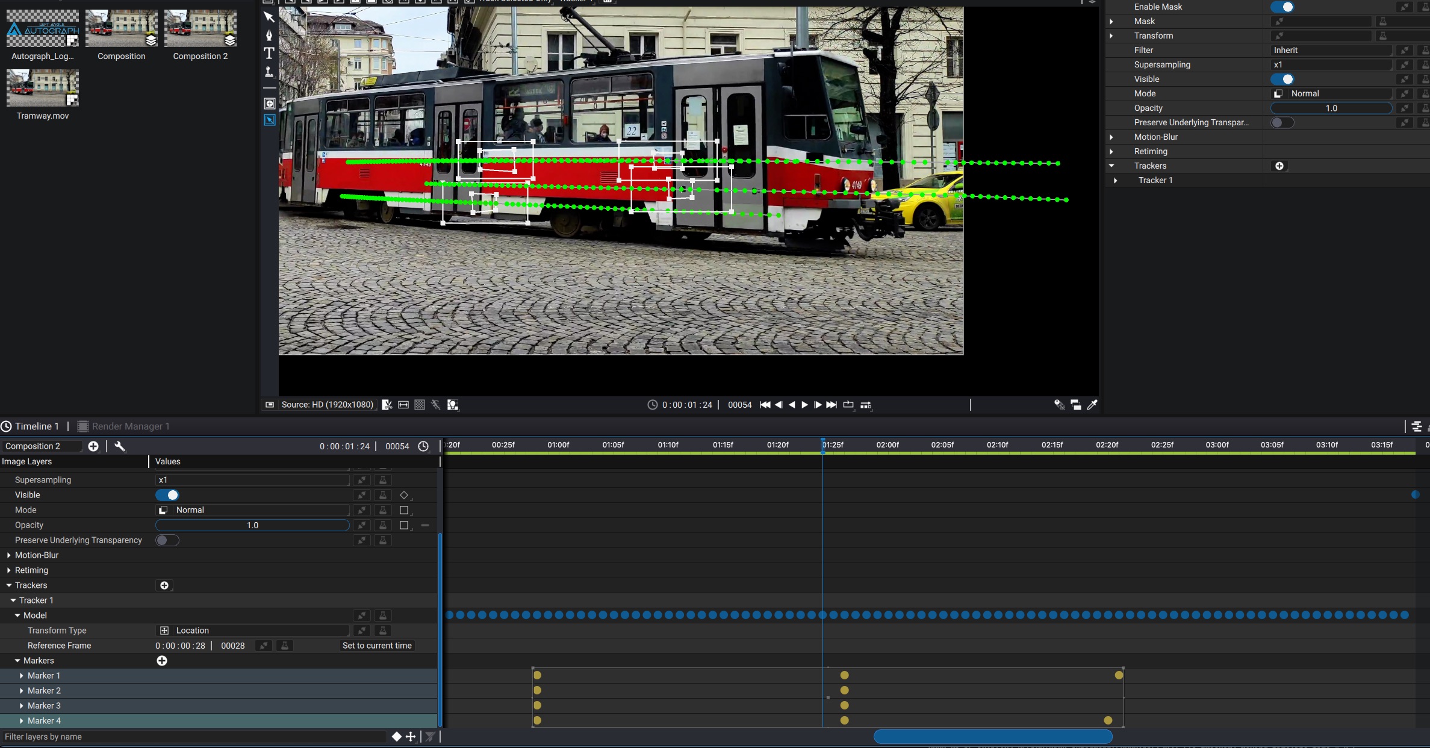Click the keyframe diamond on Visible row
Image resolution: width=1430 pixels, height=748 pixels.
[404, 495]
